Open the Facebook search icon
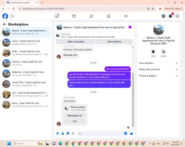Image resolution: width=185 pixels, height=147 pixels. (x=12, y=16)
